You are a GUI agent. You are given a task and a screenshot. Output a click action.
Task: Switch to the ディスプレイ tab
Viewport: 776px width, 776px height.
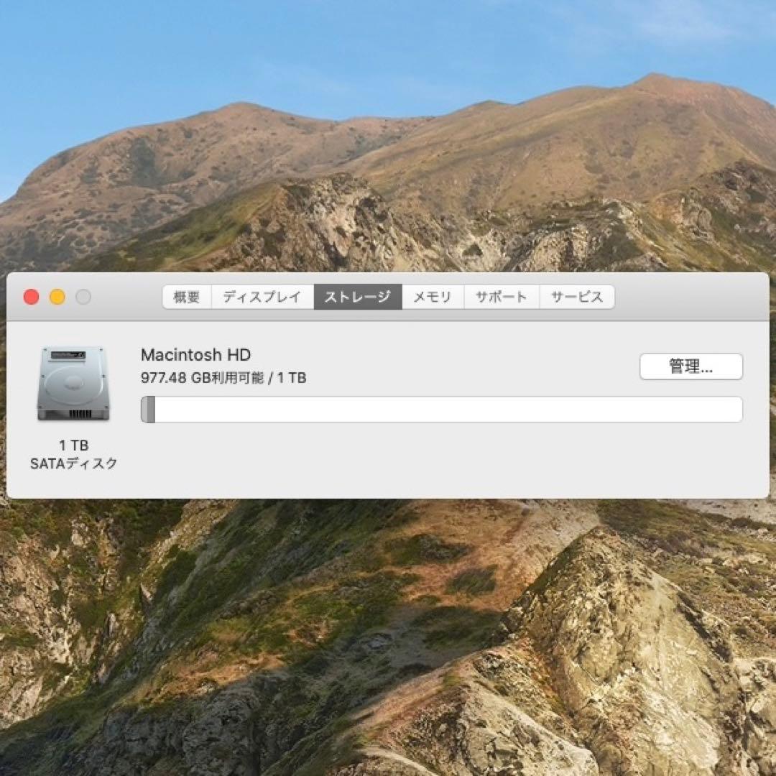point(262,297)
